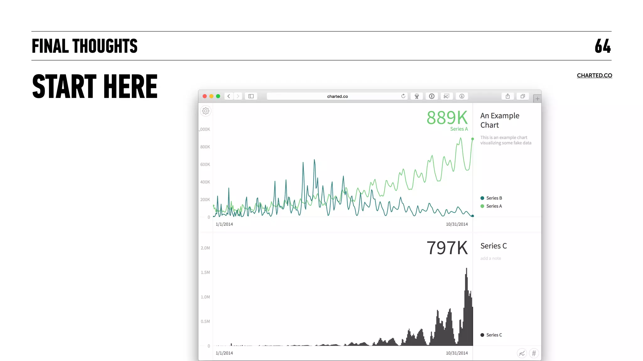Click the 1Password extension icon
Screen dimensions: 643x361
coord(432,96)
